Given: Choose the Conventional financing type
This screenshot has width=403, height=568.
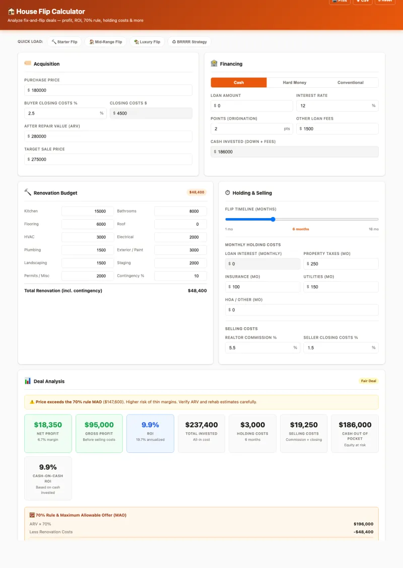Looking at the screenshot, I should (350, 82).
